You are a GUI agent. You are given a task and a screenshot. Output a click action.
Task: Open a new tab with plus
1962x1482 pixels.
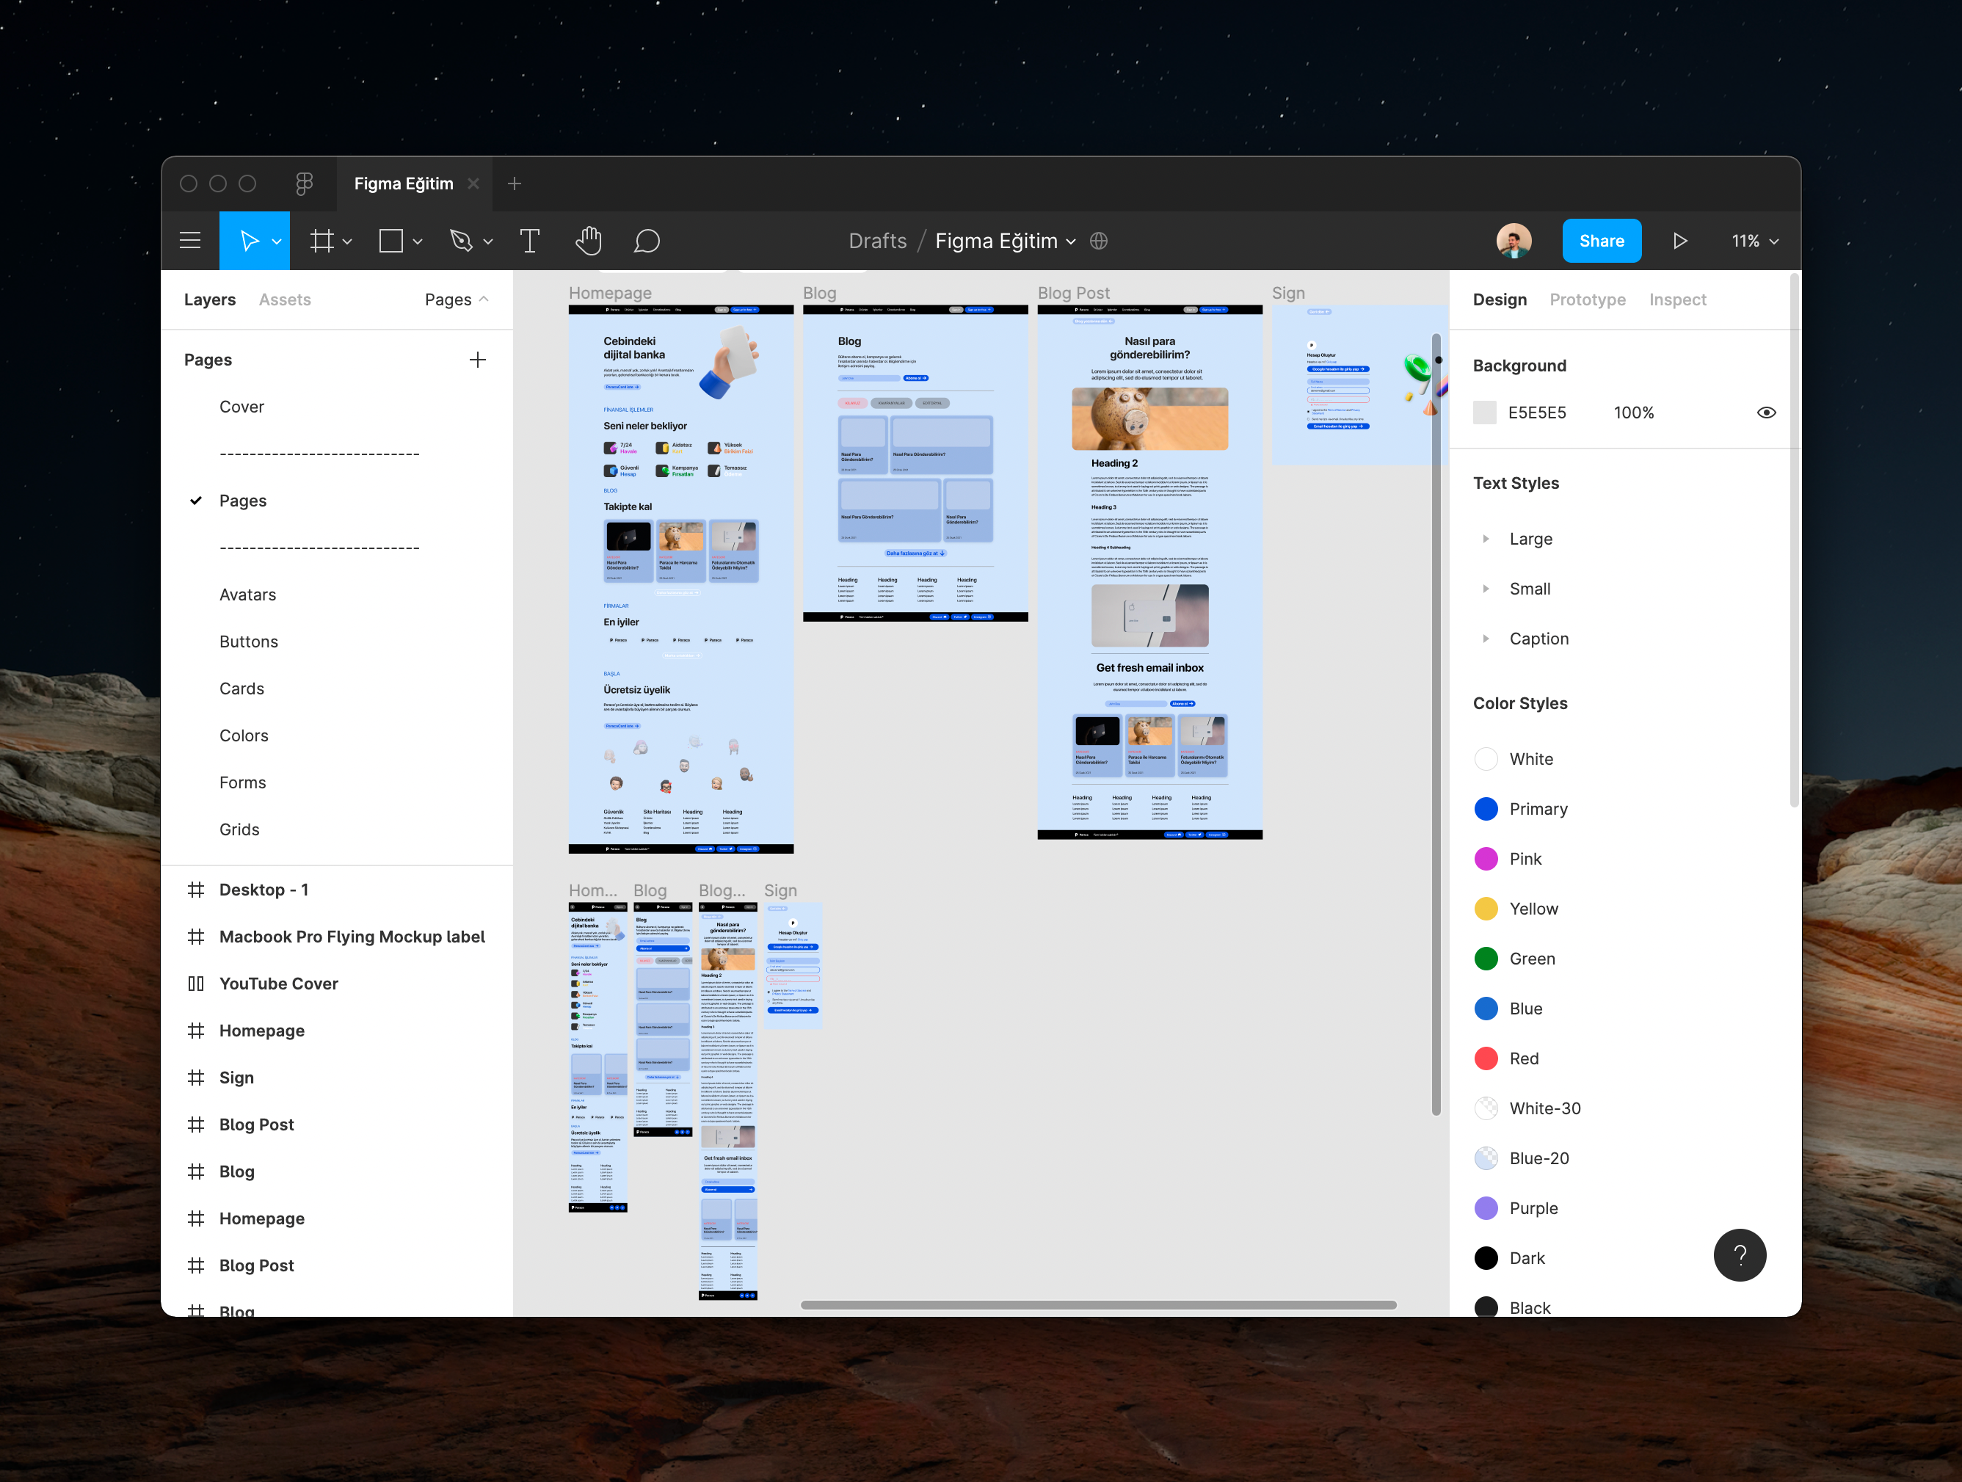[515, 184]
